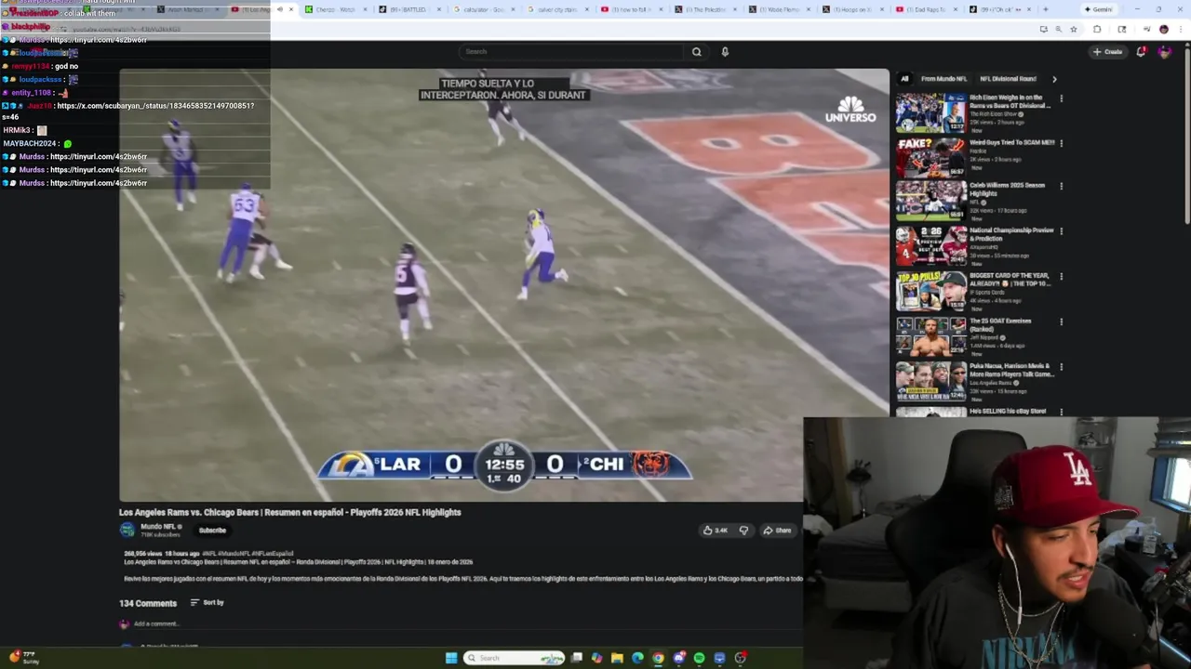This screenshot has height=669, width=1191.
Task: Open the Windows Start menu
Action: point(451,658)
